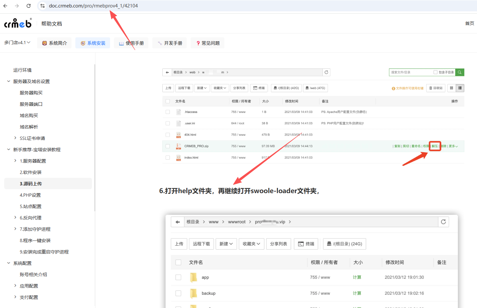Open the 常见问题 tab
This screenshot has width=477, height=308.
tap(208, 43)
